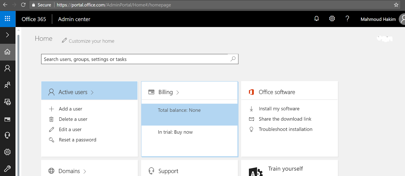Click the trash icon for Delete a user
Viewport: 405px width, 176px height.
click(51, 119)
